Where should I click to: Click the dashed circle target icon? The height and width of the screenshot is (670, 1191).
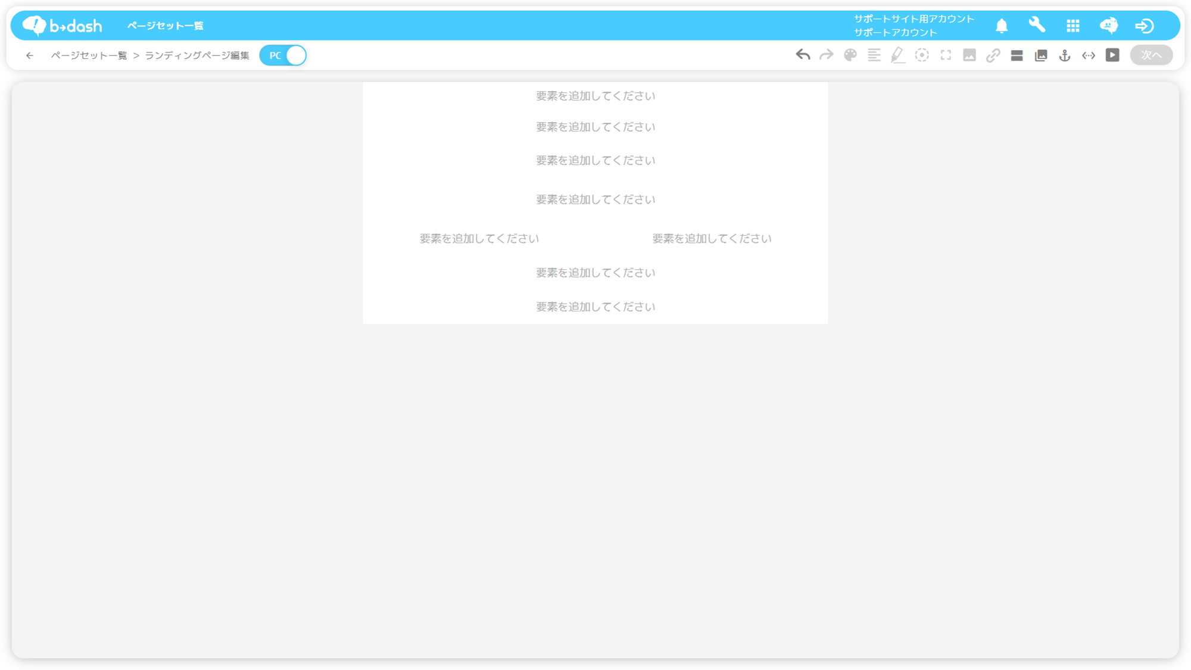pos(922,55)
